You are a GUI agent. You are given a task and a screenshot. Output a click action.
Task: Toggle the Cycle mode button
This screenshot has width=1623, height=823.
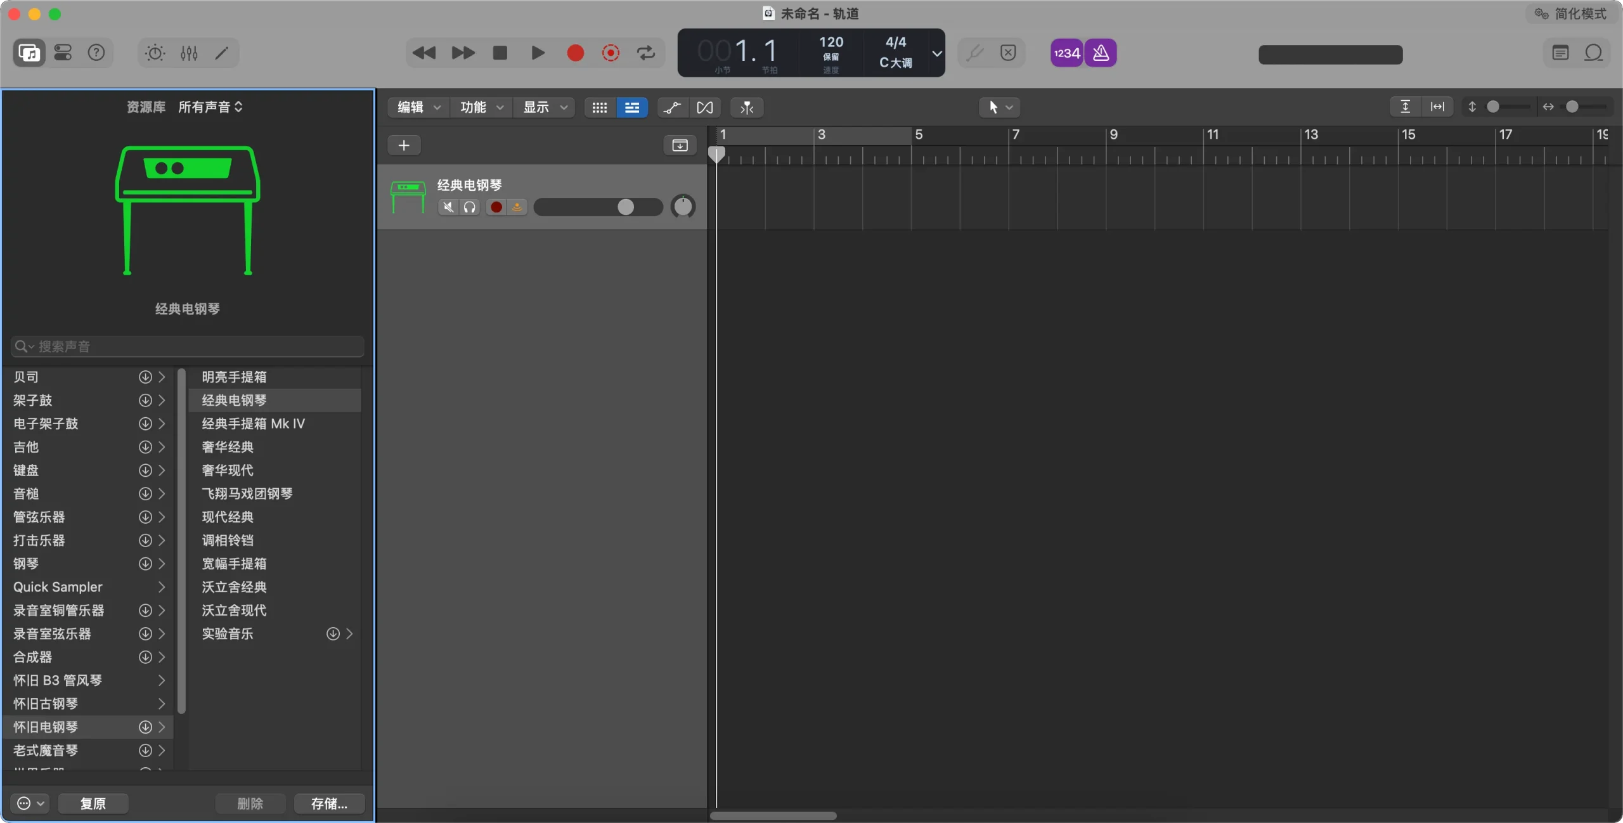(646, 53)
